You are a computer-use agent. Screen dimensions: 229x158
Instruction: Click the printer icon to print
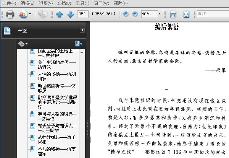pos(10,14)
